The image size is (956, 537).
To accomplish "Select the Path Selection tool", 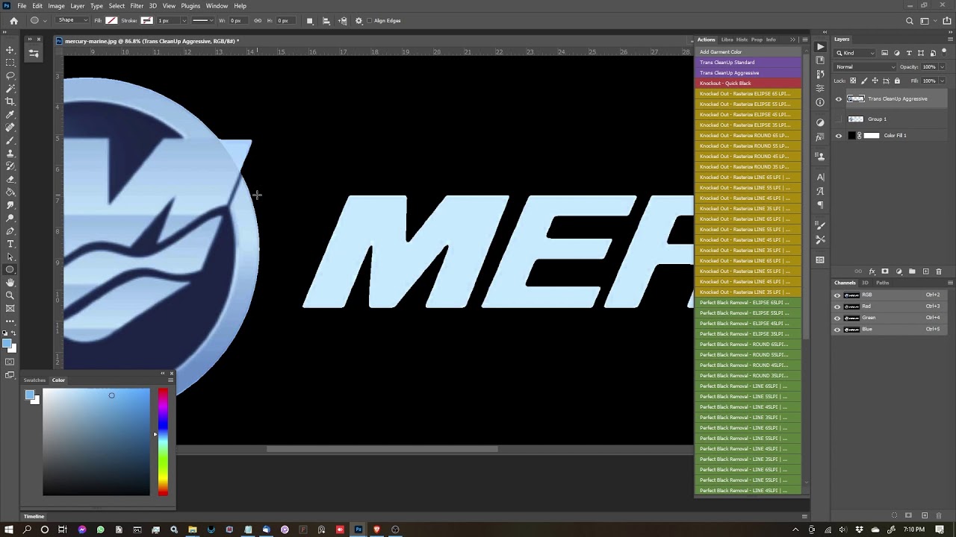I will 10,257.
